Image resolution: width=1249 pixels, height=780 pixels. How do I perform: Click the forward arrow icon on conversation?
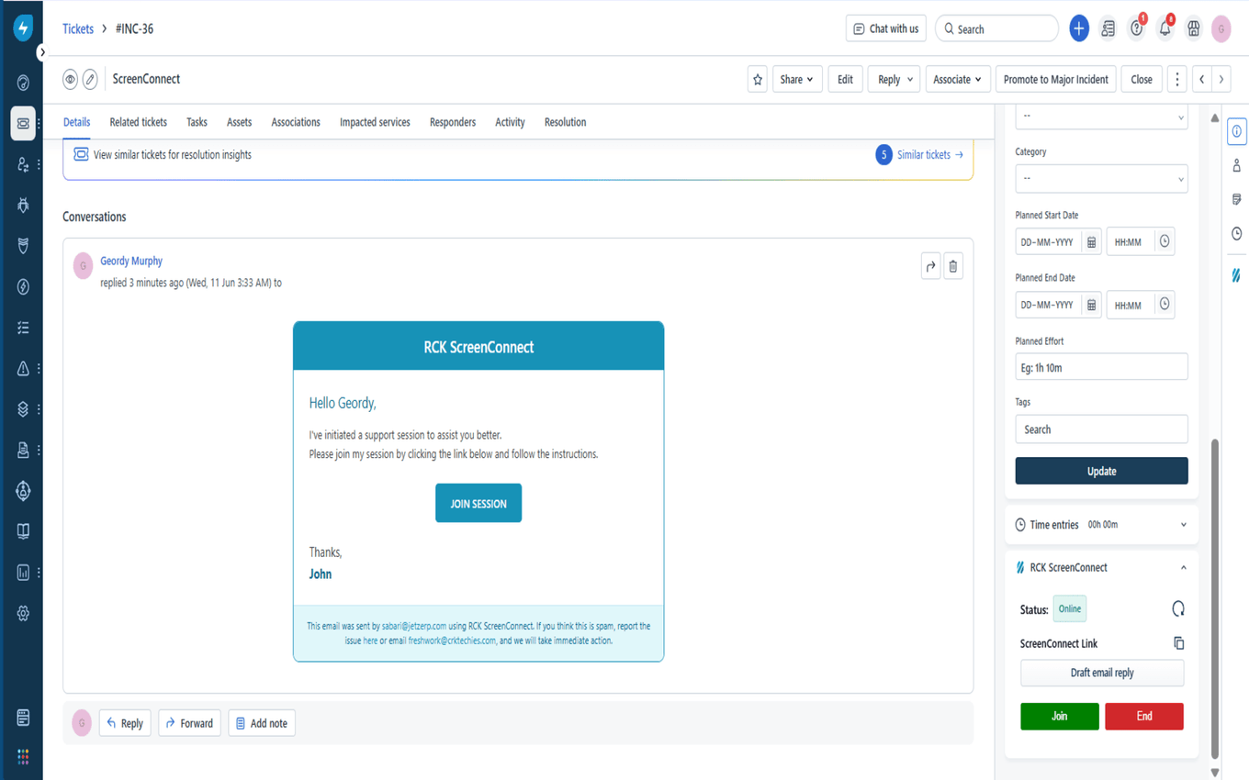[x=930, y=266]
